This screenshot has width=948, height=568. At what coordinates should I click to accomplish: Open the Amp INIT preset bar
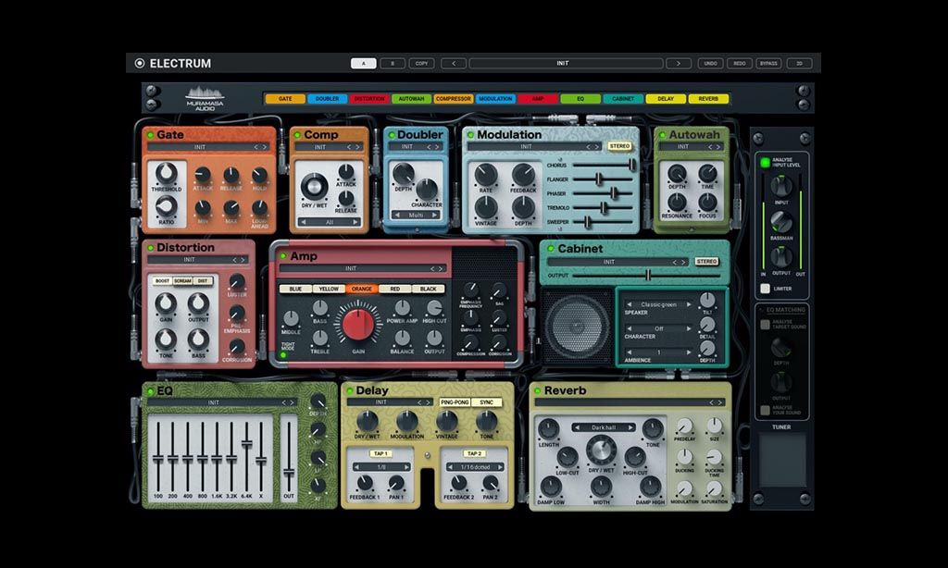[363, 268]
